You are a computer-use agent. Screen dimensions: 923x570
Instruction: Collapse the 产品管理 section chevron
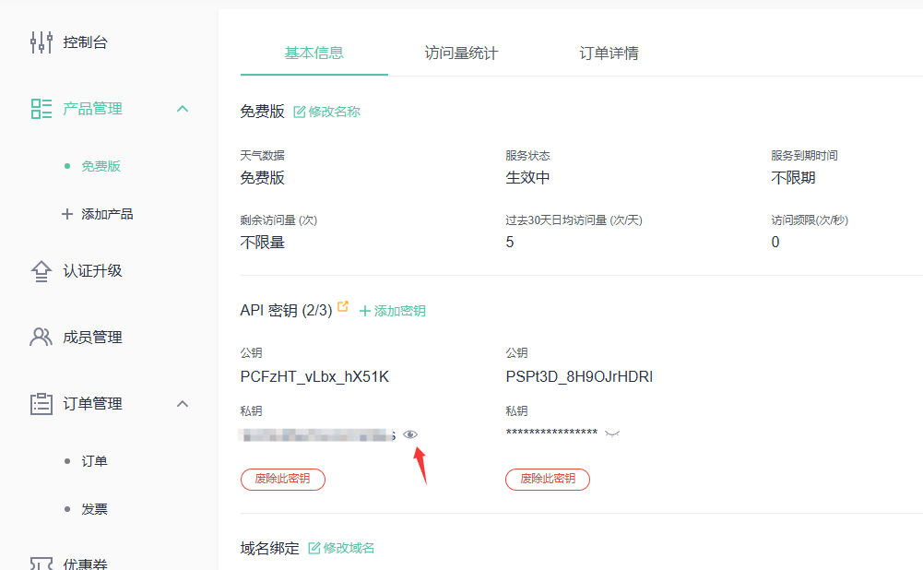[183, 109]
